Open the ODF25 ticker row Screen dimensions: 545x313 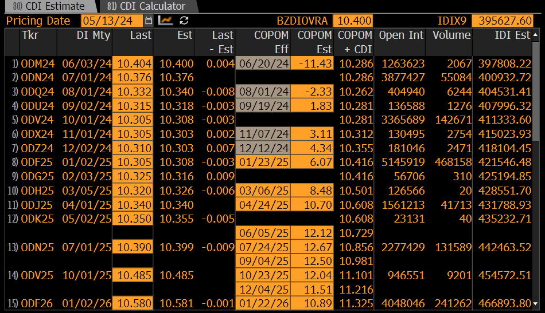[37, 162]
